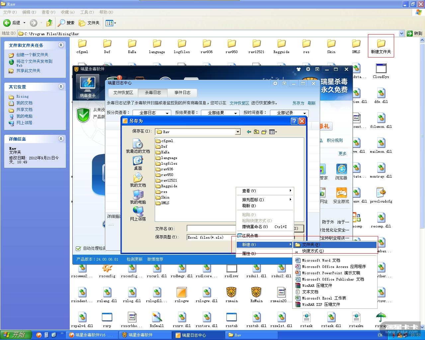Click the 刷新 link in log center

click(311, 103)
